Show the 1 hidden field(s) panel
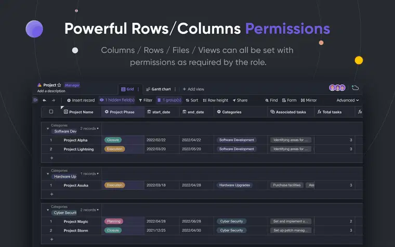Screen dimensions: 395x247 tap(117, 100)
